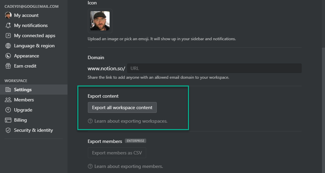Click the My account avatar icon

coord(8,15)
